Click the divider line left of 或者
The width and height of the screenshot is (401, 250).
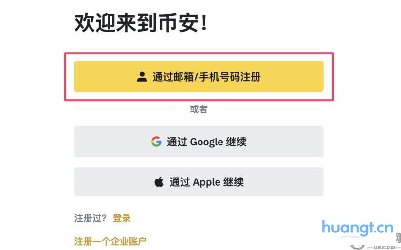[124, 109]
